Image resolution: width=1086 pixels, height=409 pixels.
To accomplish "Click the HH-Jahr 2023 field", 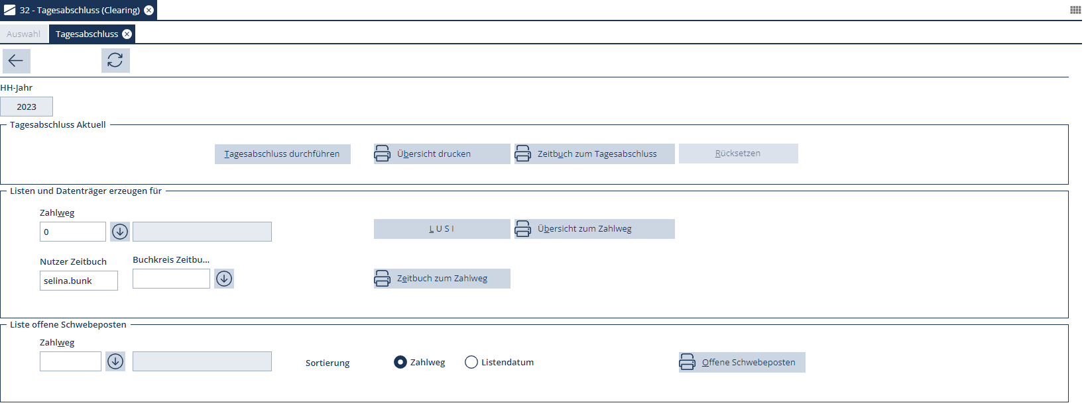I will coord(27,107).
